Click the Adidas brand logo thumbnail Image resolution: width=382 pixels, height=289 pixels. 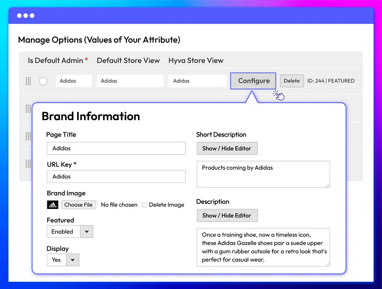click(x=53, y=205)
